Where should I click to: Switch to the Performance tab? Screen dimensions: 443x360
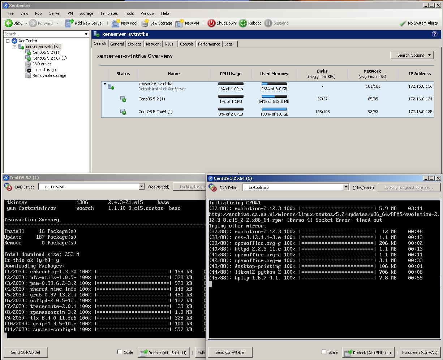(209, 44)
